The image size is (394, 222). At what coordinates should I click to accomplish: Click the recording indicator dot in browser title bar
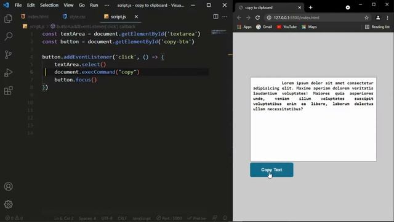tap(348, 7)
